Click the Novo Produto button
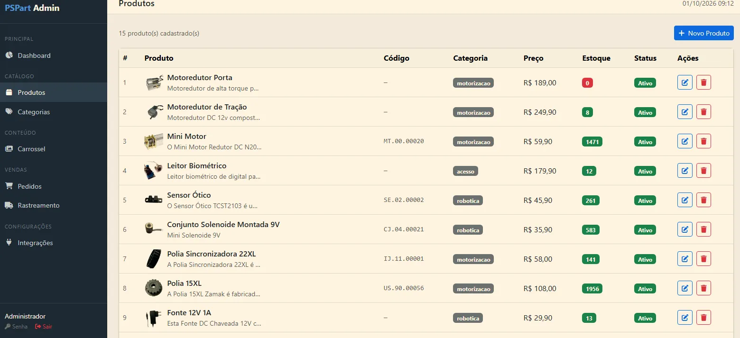Image resolution: width=740 pixels, height=338 pixels. pos(704,33)
